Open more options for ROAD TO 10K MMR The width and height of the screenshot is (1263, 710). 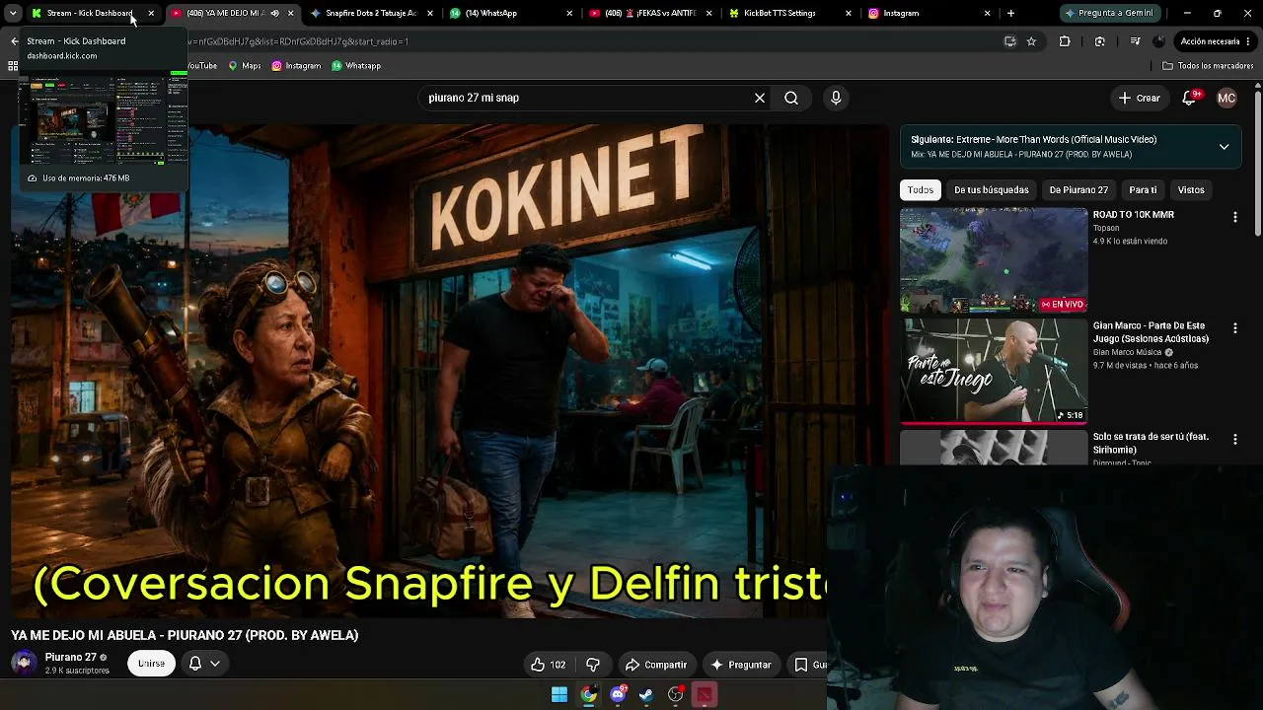pos(1234,217)
